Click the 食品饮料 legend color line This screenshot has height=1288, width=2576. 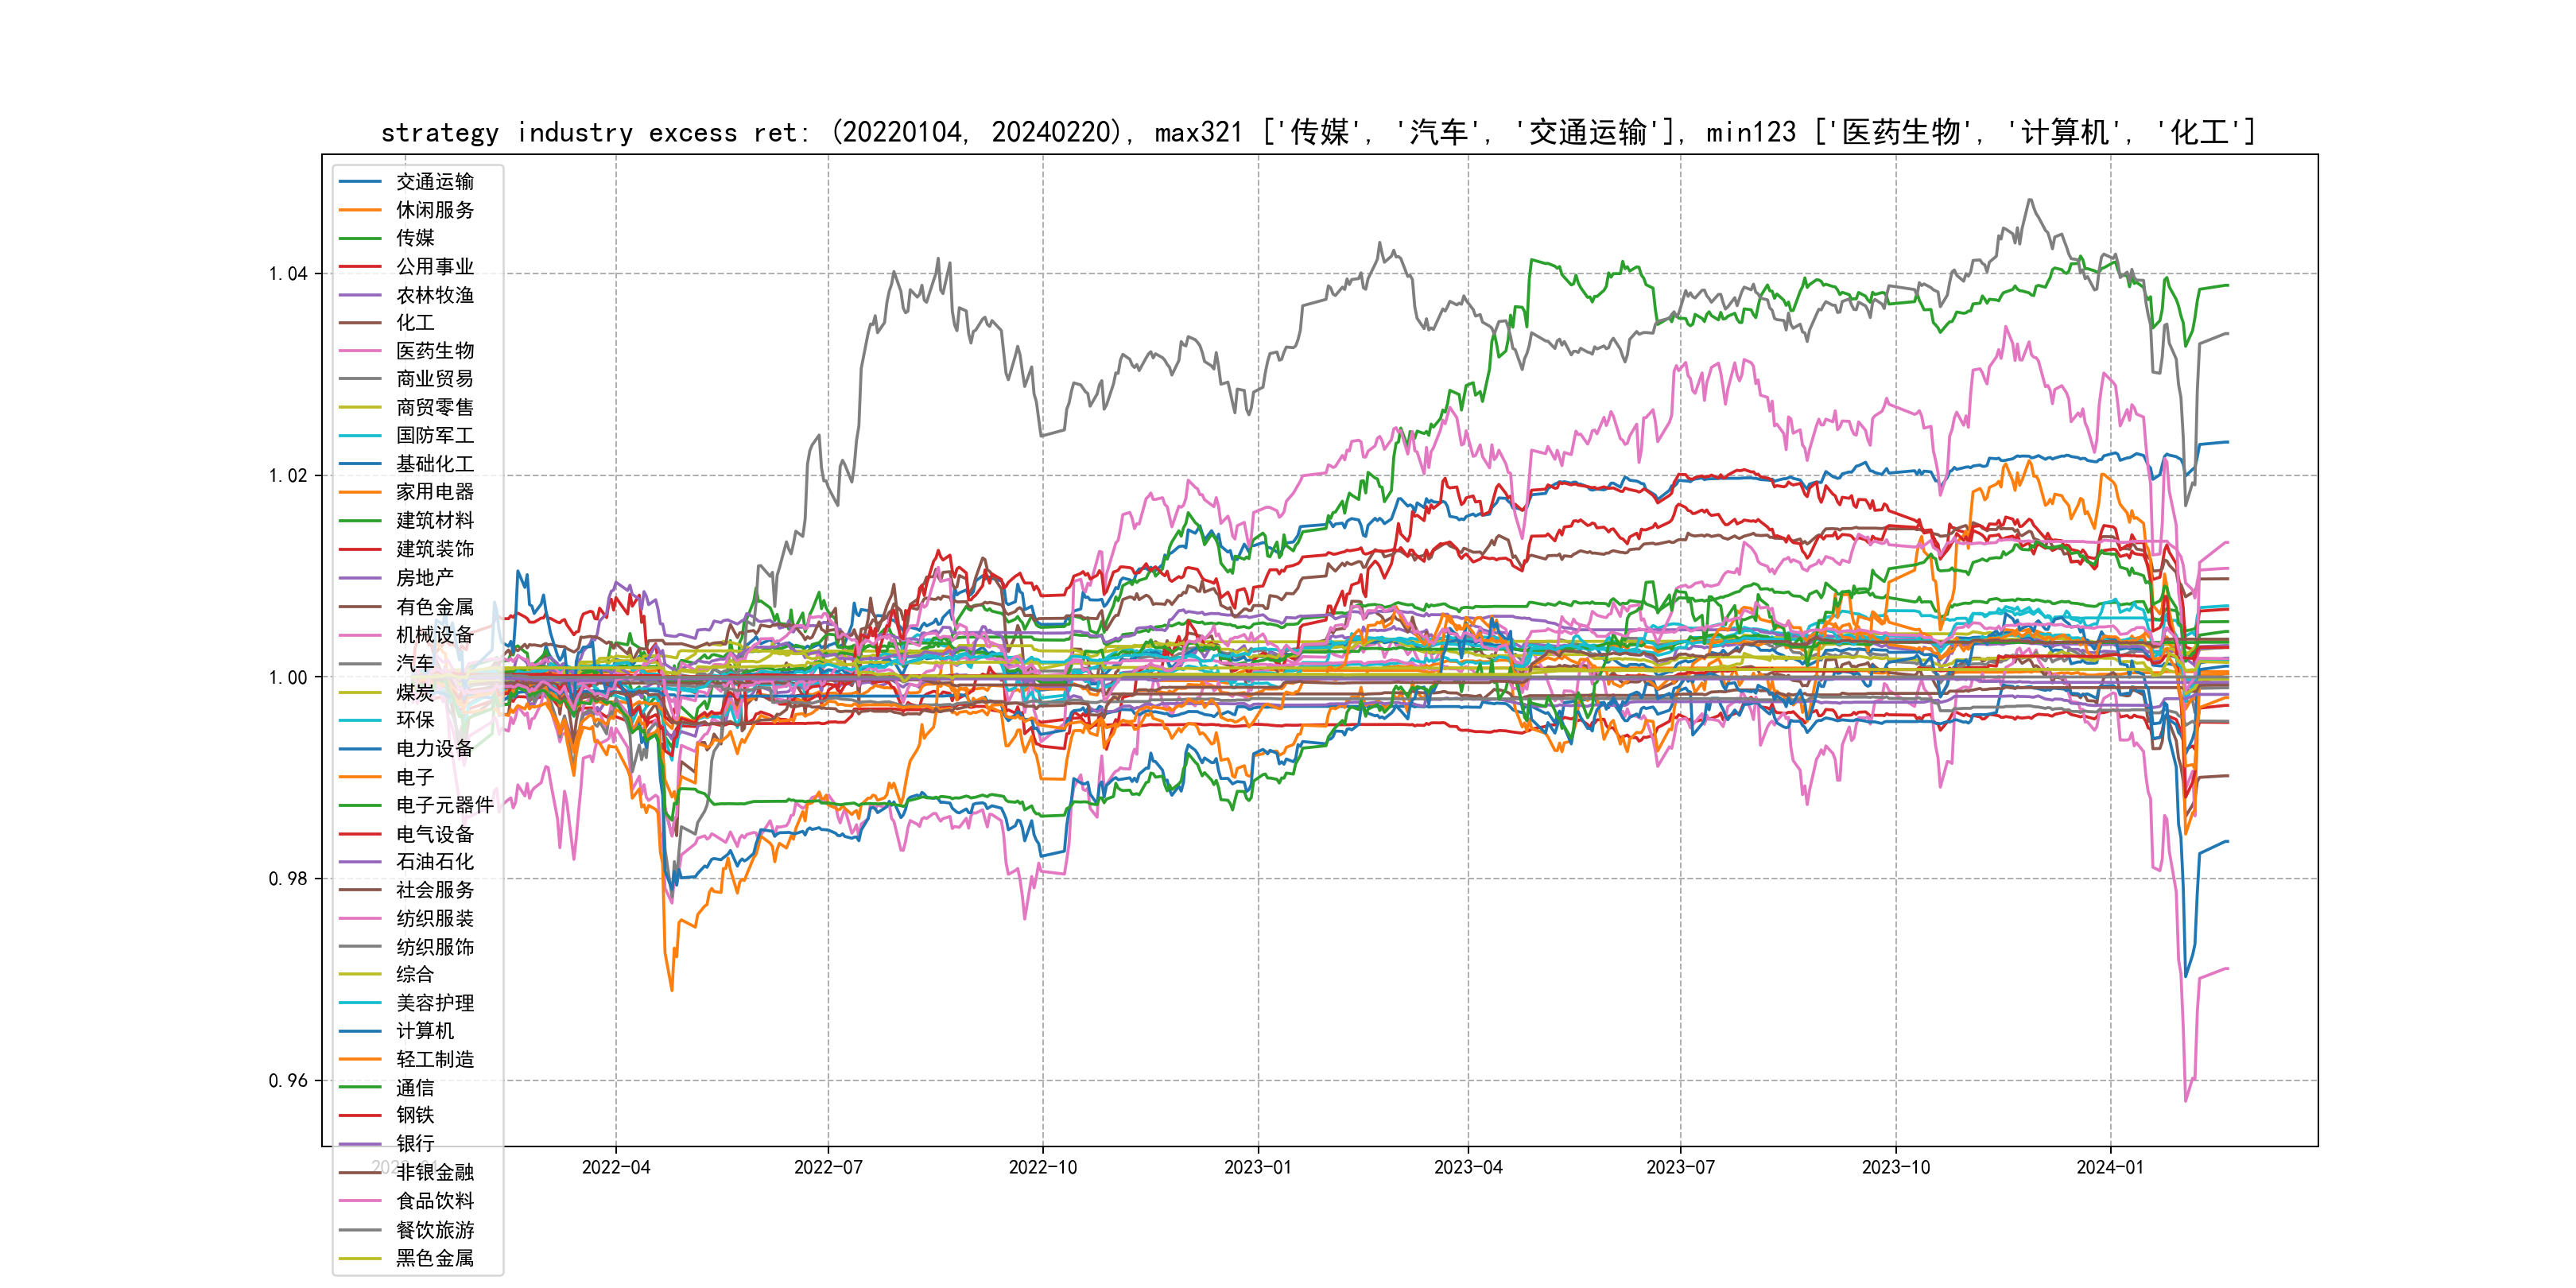tap(360, 1201)
